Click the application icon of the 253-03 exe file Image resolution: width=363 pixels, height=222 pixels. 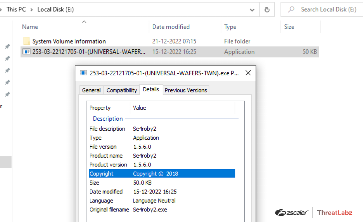(26, 52)
